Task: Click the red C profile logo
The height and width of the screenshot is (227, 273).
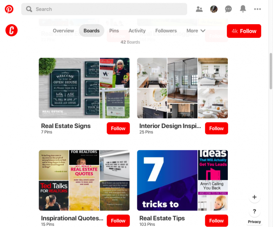Action: point(12,30)
